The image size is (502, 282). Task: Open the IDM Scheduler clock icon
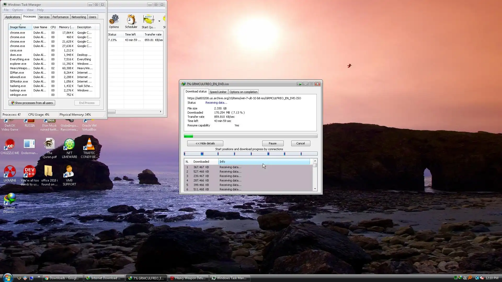(131, 20)
